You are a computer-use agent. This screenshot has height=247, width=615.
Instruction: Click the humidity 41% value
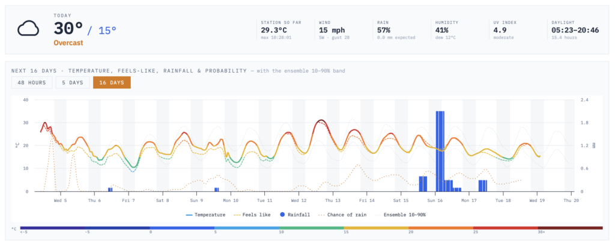[441, 30]
